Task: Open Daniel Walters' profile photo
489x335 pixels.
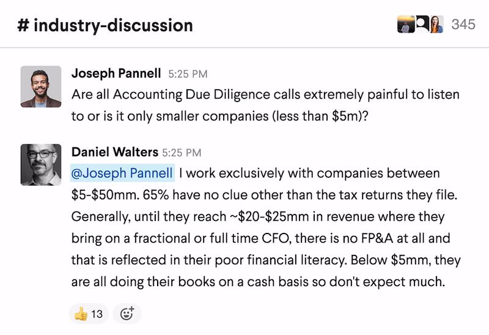Action: [41, 164]
